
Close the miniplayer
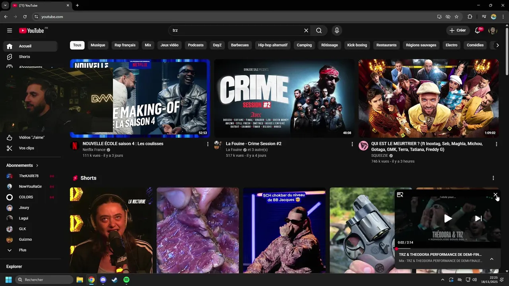[495, 195]
